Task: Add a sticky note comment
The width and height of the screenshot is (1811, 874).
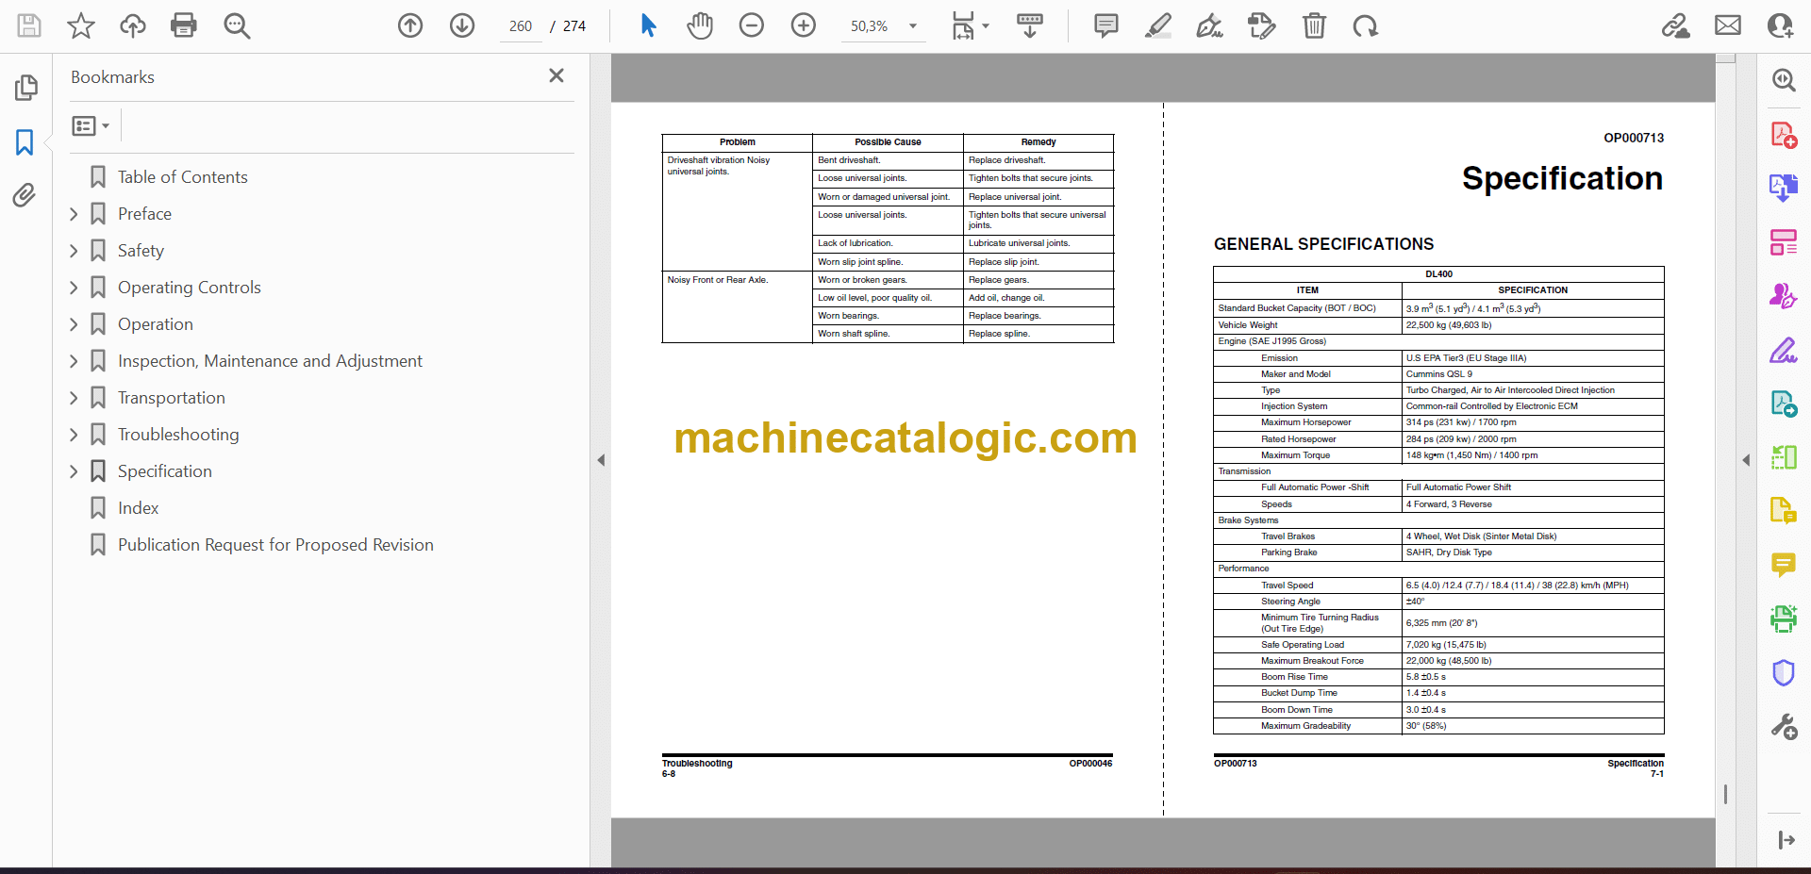Action: (x=1105, y=25)
